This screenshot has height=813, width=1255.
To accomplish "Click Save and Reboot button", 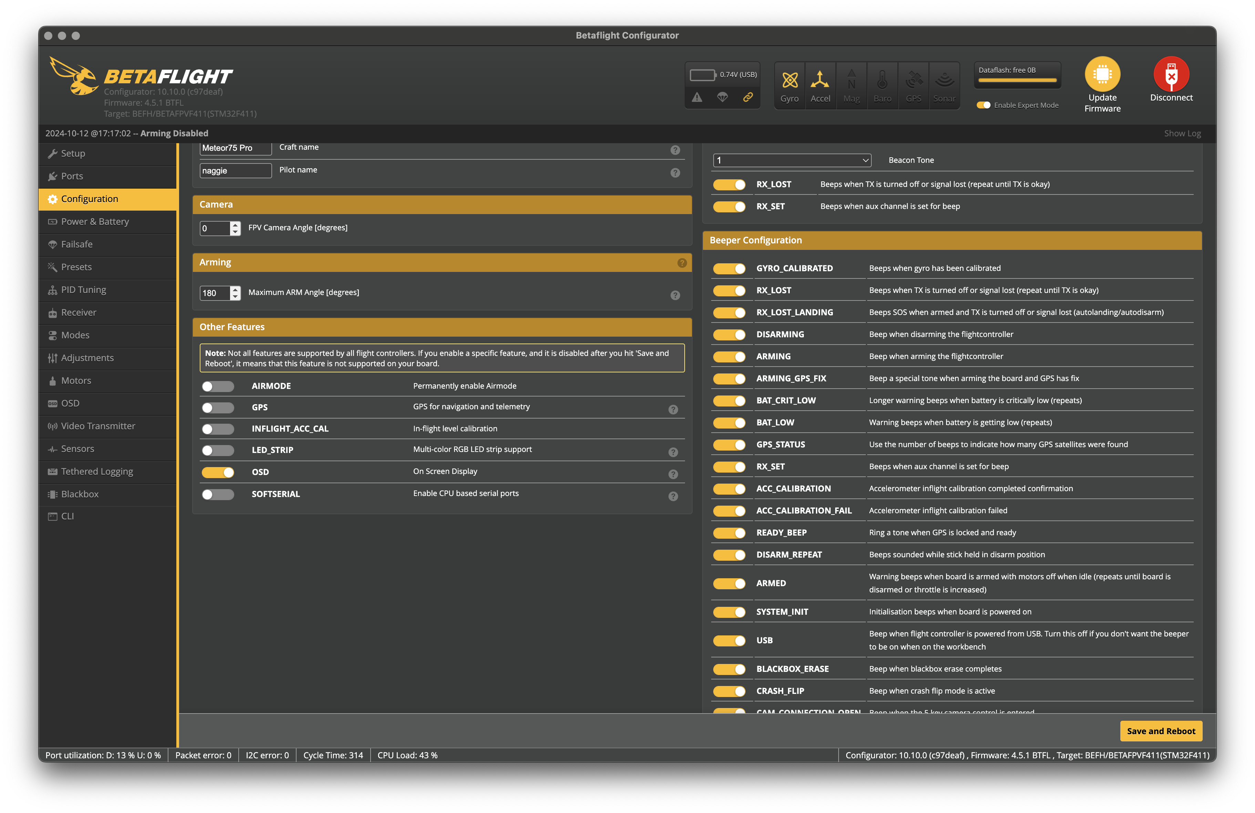I will [x=1161, y=731].
